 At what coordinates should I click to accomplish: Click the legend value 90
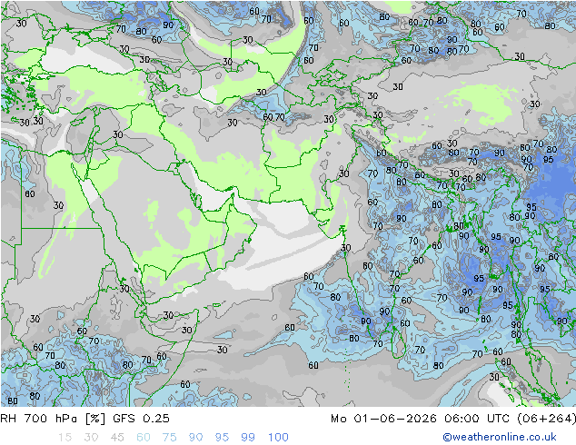tap(195, 438)
